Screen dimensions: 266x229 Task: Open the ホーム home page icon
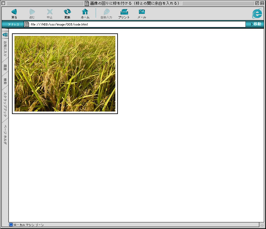coord(85,14)
